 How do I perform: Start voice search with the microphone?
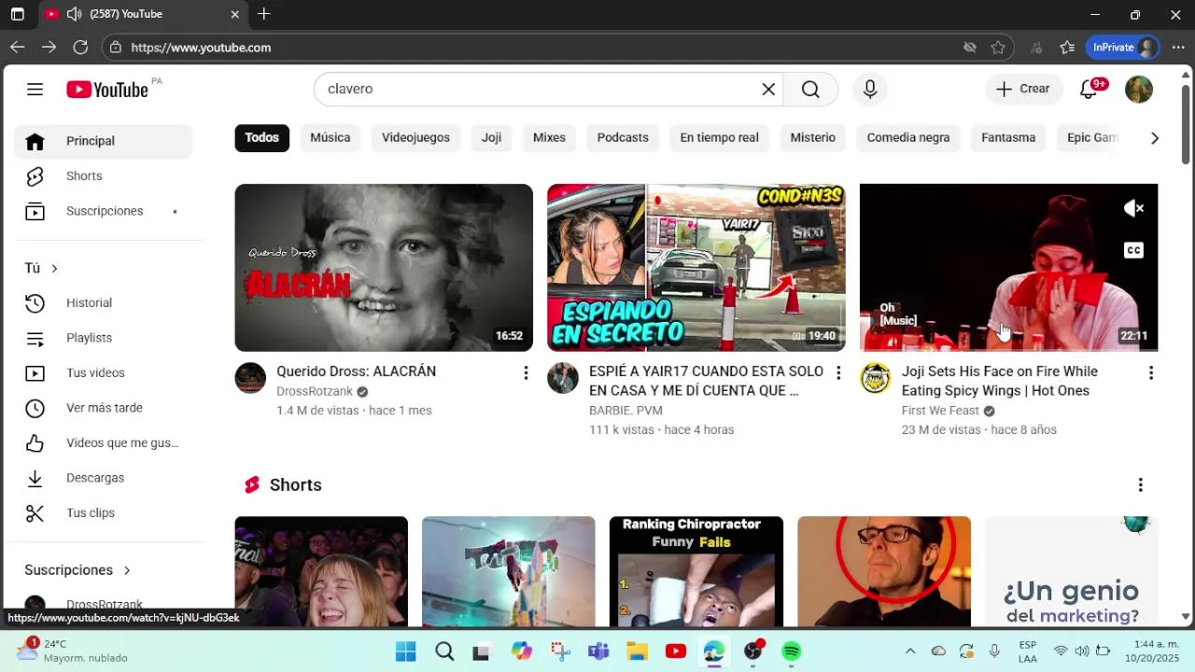tap(870, 89)
